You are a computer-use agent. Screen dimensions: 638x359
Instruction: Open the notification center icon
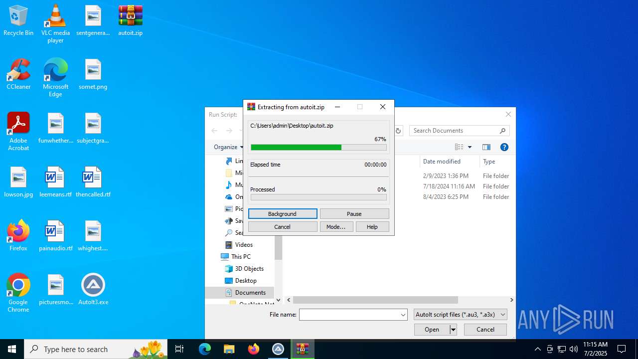click(x=622, y=349)
